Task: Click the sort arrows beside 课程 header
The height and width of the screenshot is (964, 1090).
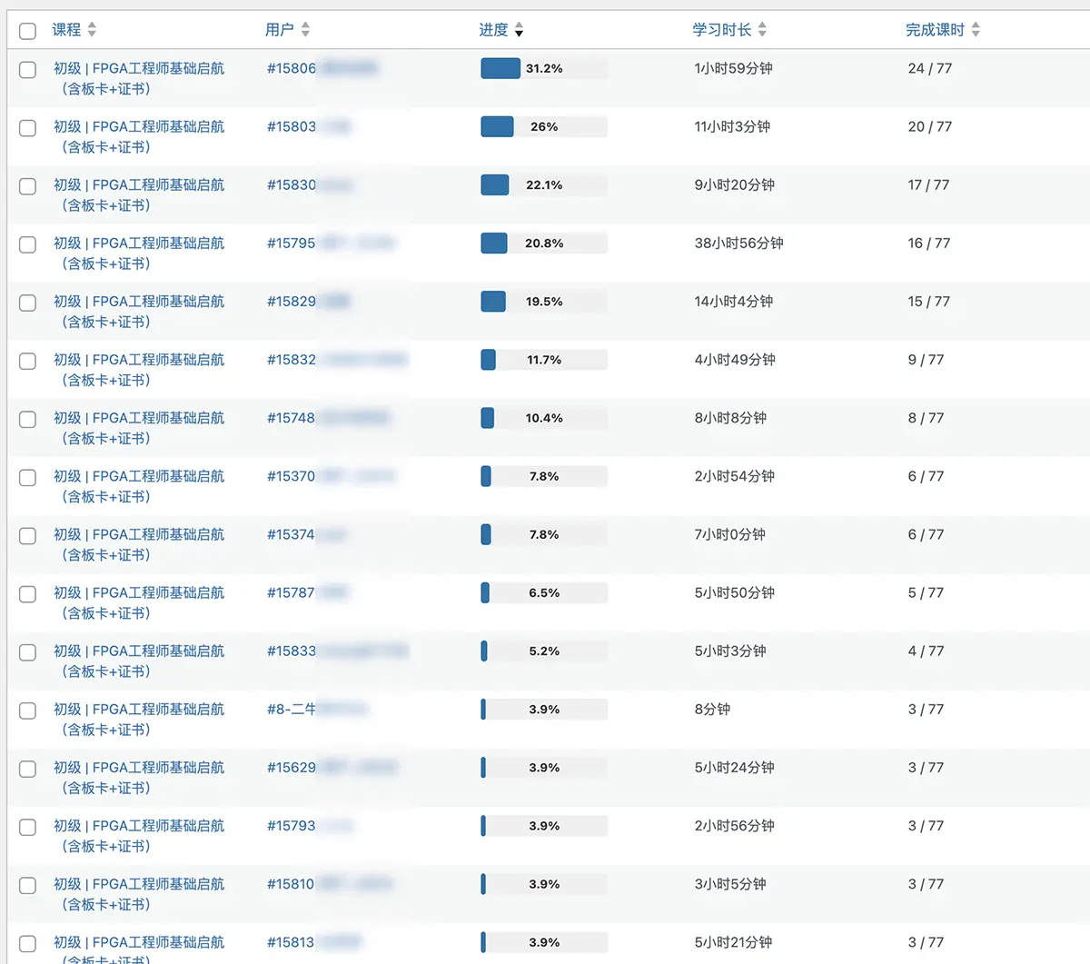Action: coord(92,30)
